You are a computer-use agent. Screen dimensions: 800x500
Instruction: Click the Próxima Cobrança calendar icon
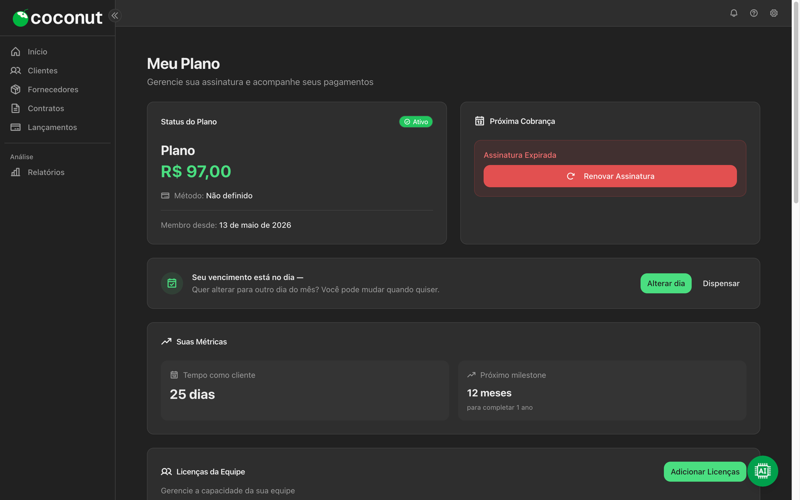[479, 121]
